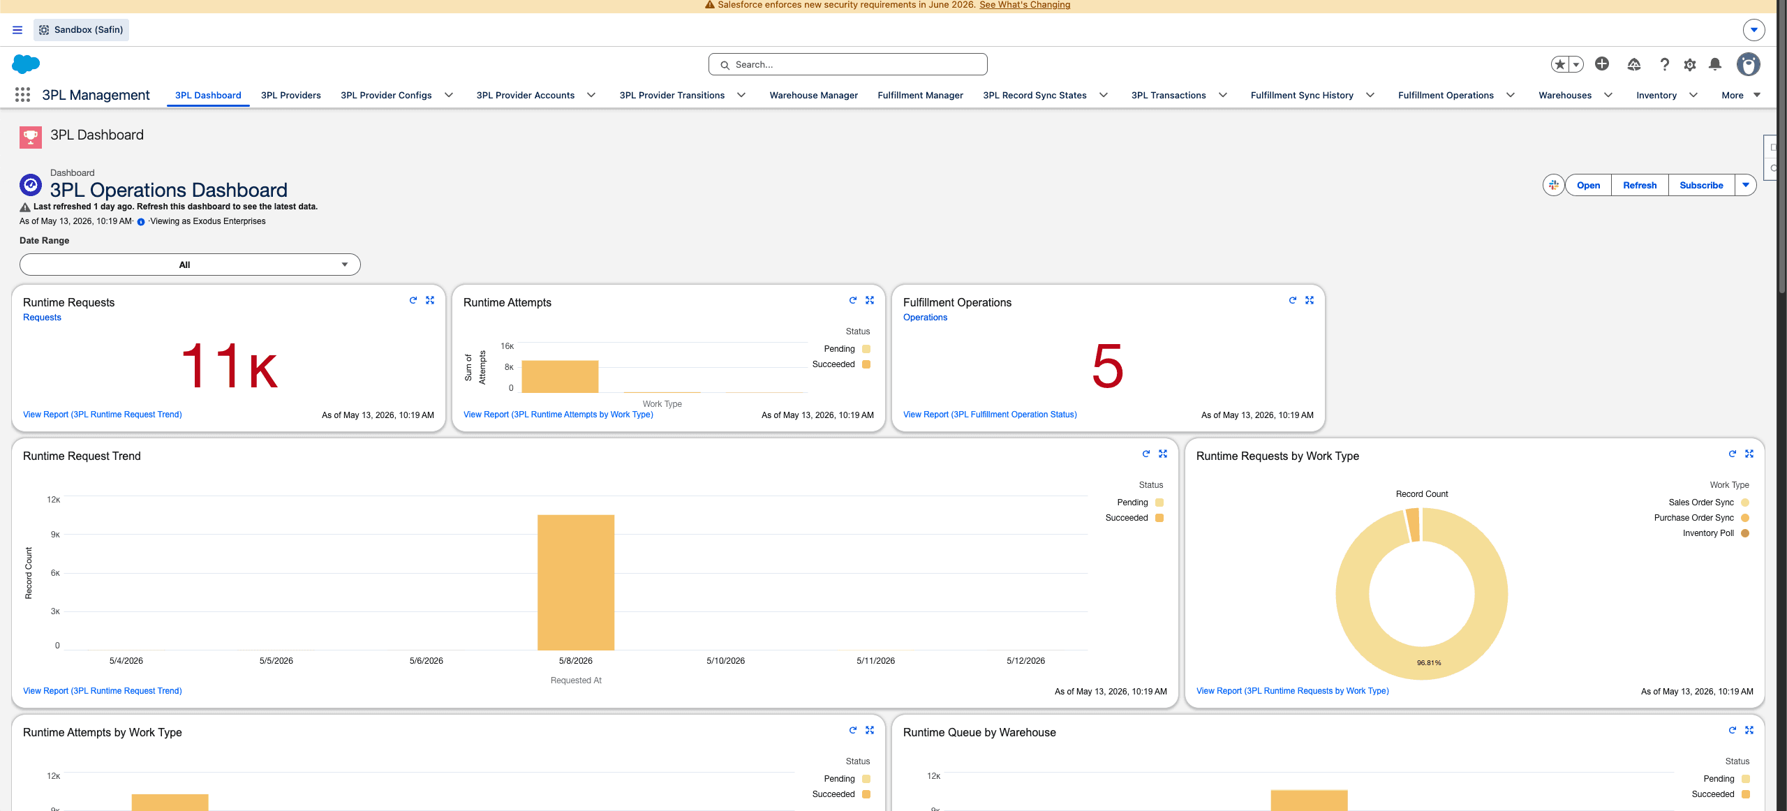Click the Operations subtitle link
This screenshot has width=1787, height=811.
[x=925, y=318]
